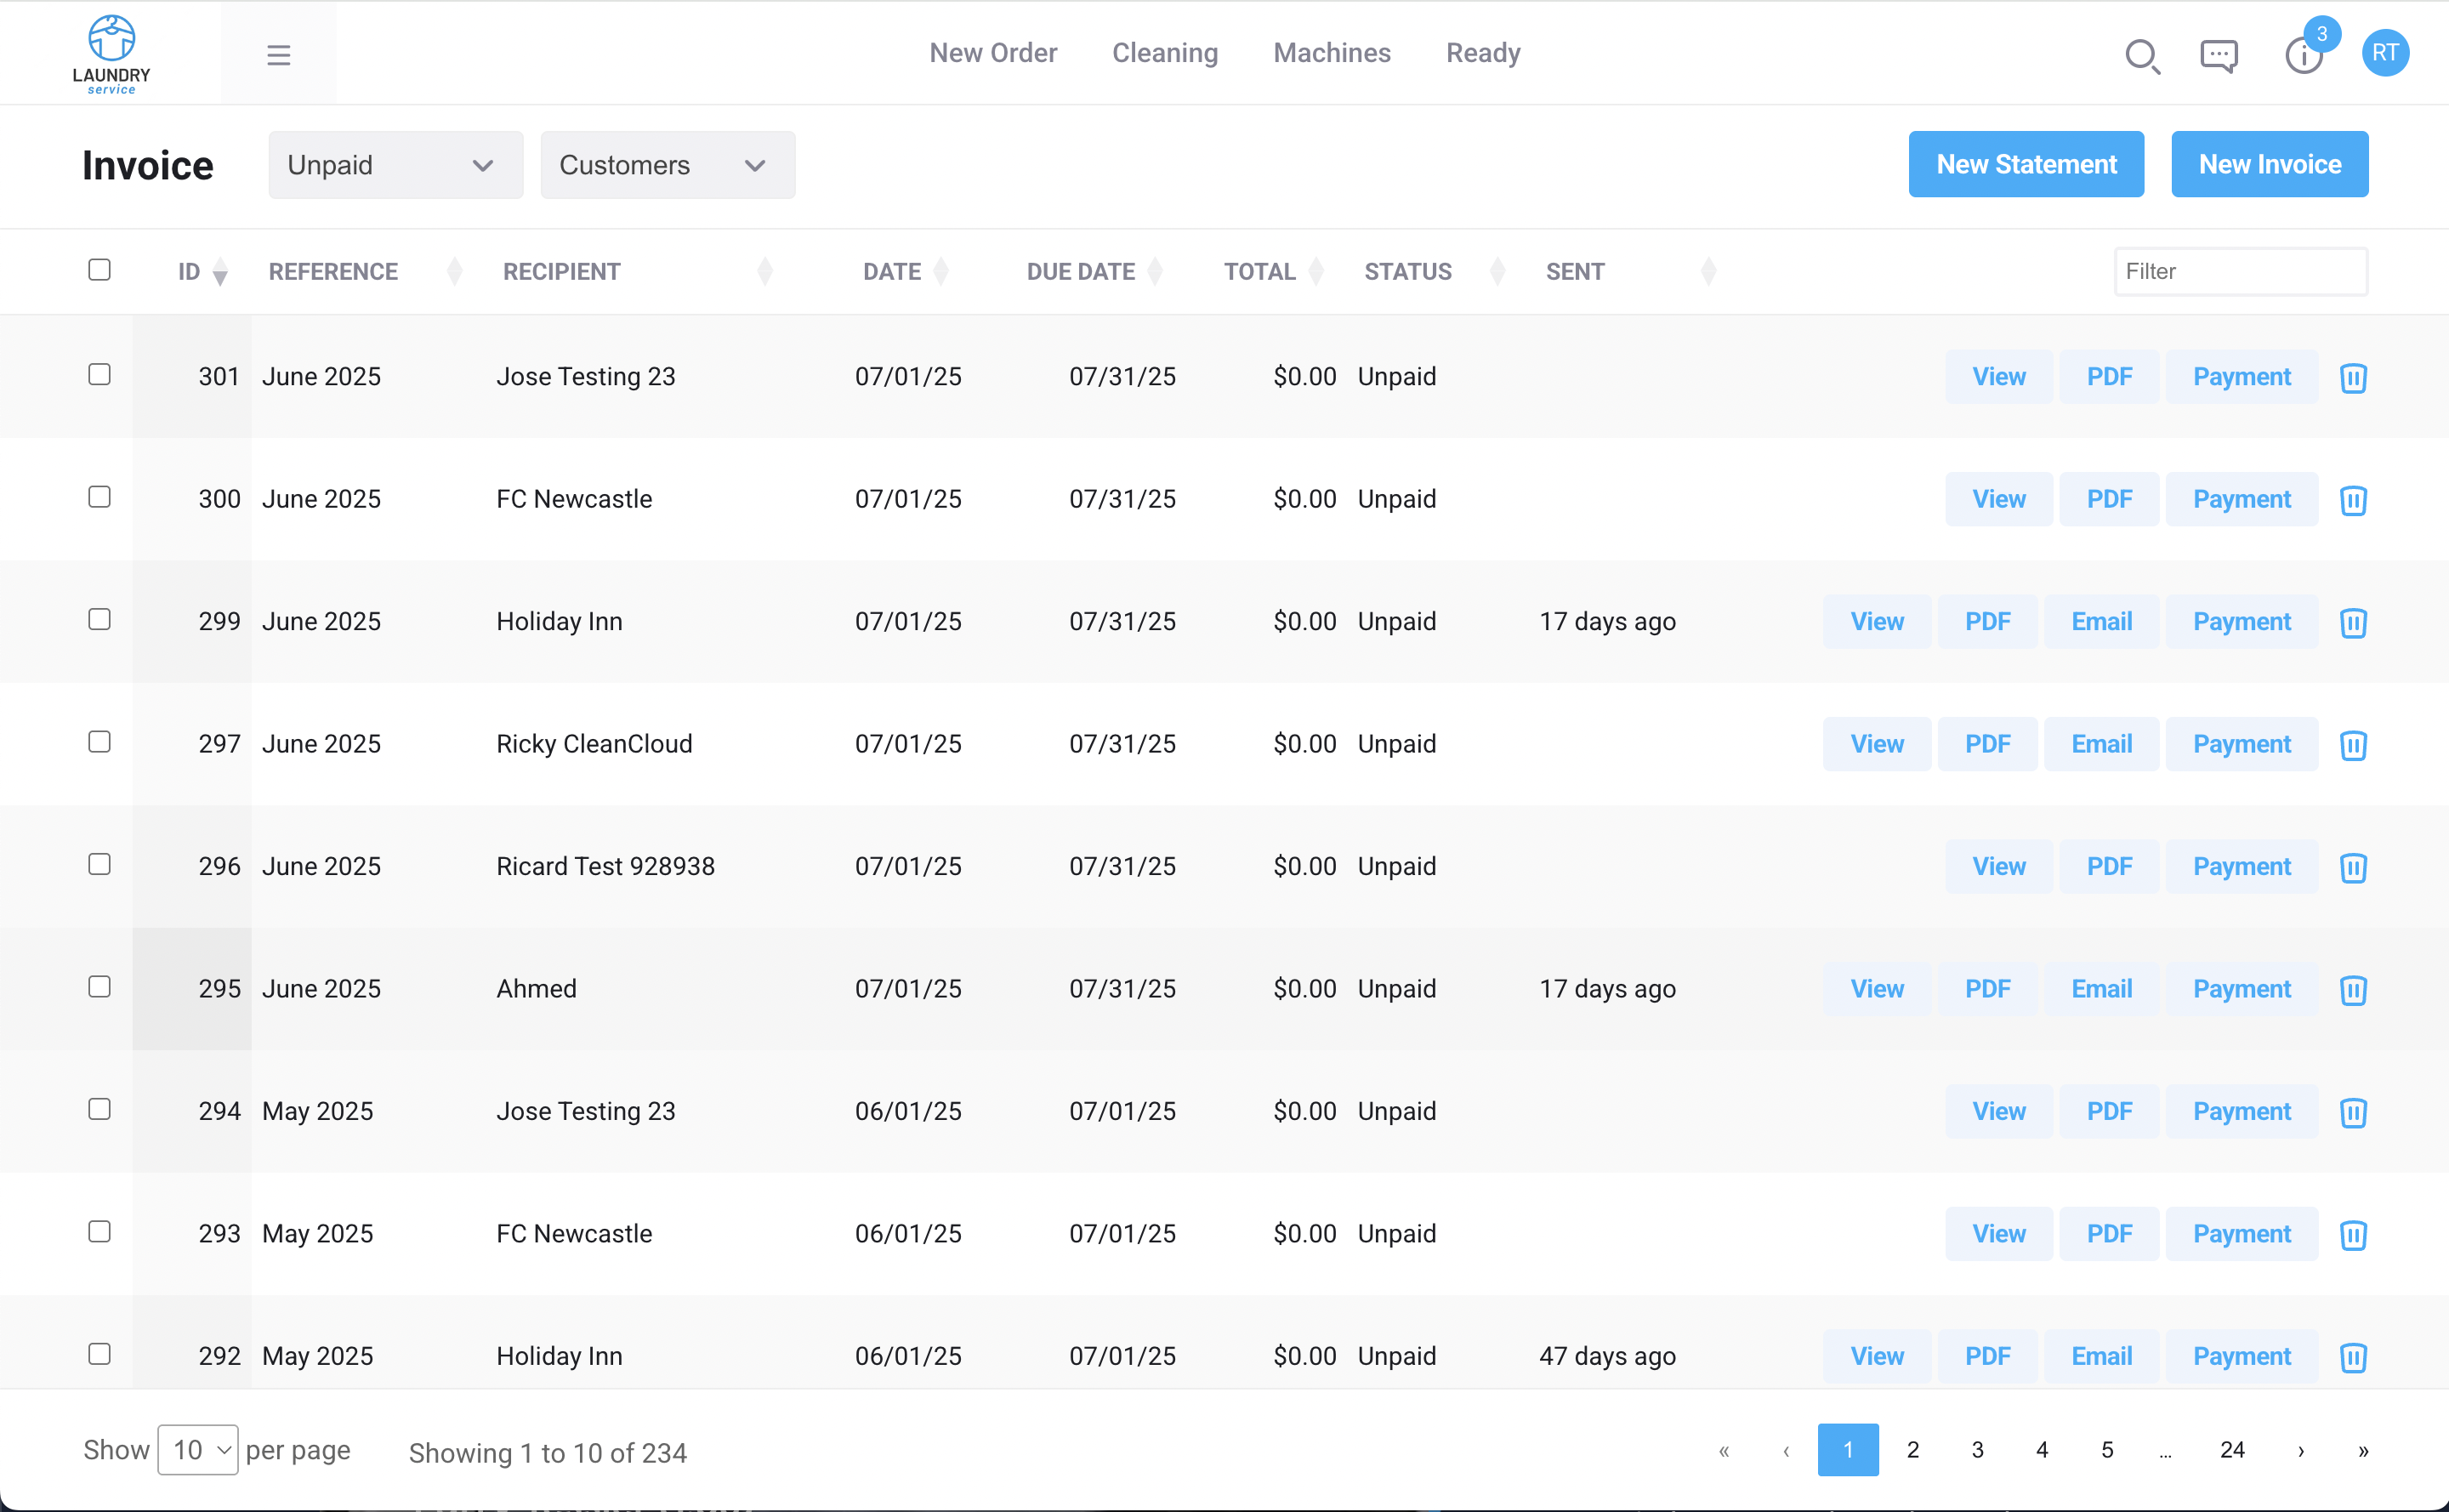Select all invoices with the header checkbox
Viewport: 2449px width, 1512px height.
pyautogui.click(x=99, y=269)
